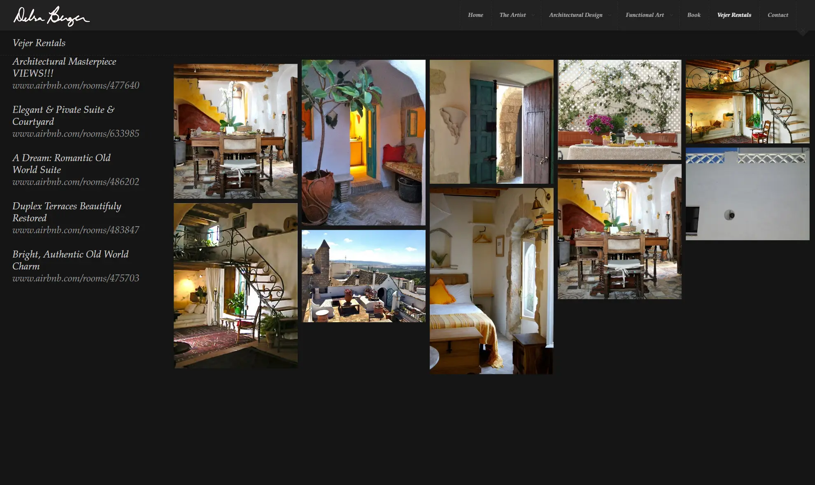Open courtyard photo with potted tree
This screenshot has width=815, height=485.
pyautogui.click(x=363, y=143)
